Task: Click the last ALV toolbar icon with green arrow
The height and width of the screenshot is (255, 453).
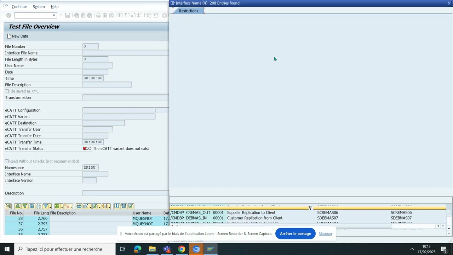Action: [131, 206]
